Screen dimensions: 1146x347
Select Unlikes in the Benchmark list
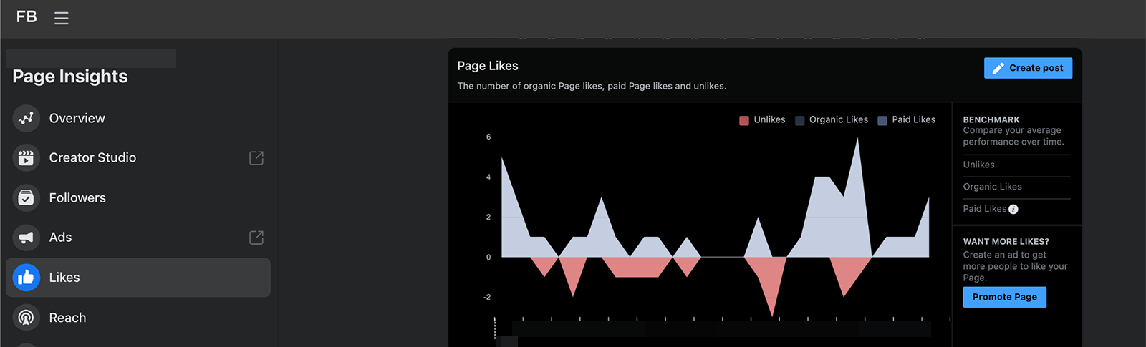point(978,165)
